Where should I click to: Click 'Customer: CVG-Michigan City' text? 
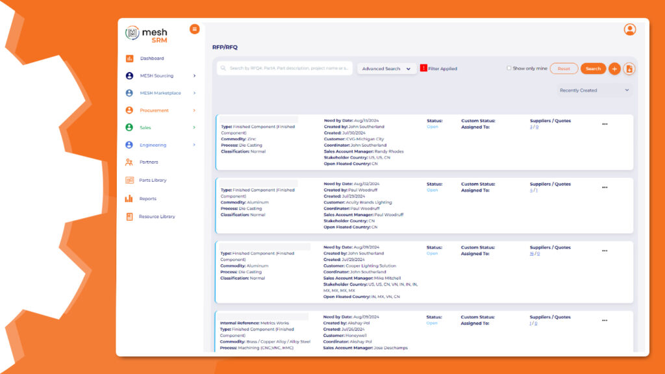pyautogui.click(x=354, y=139)
